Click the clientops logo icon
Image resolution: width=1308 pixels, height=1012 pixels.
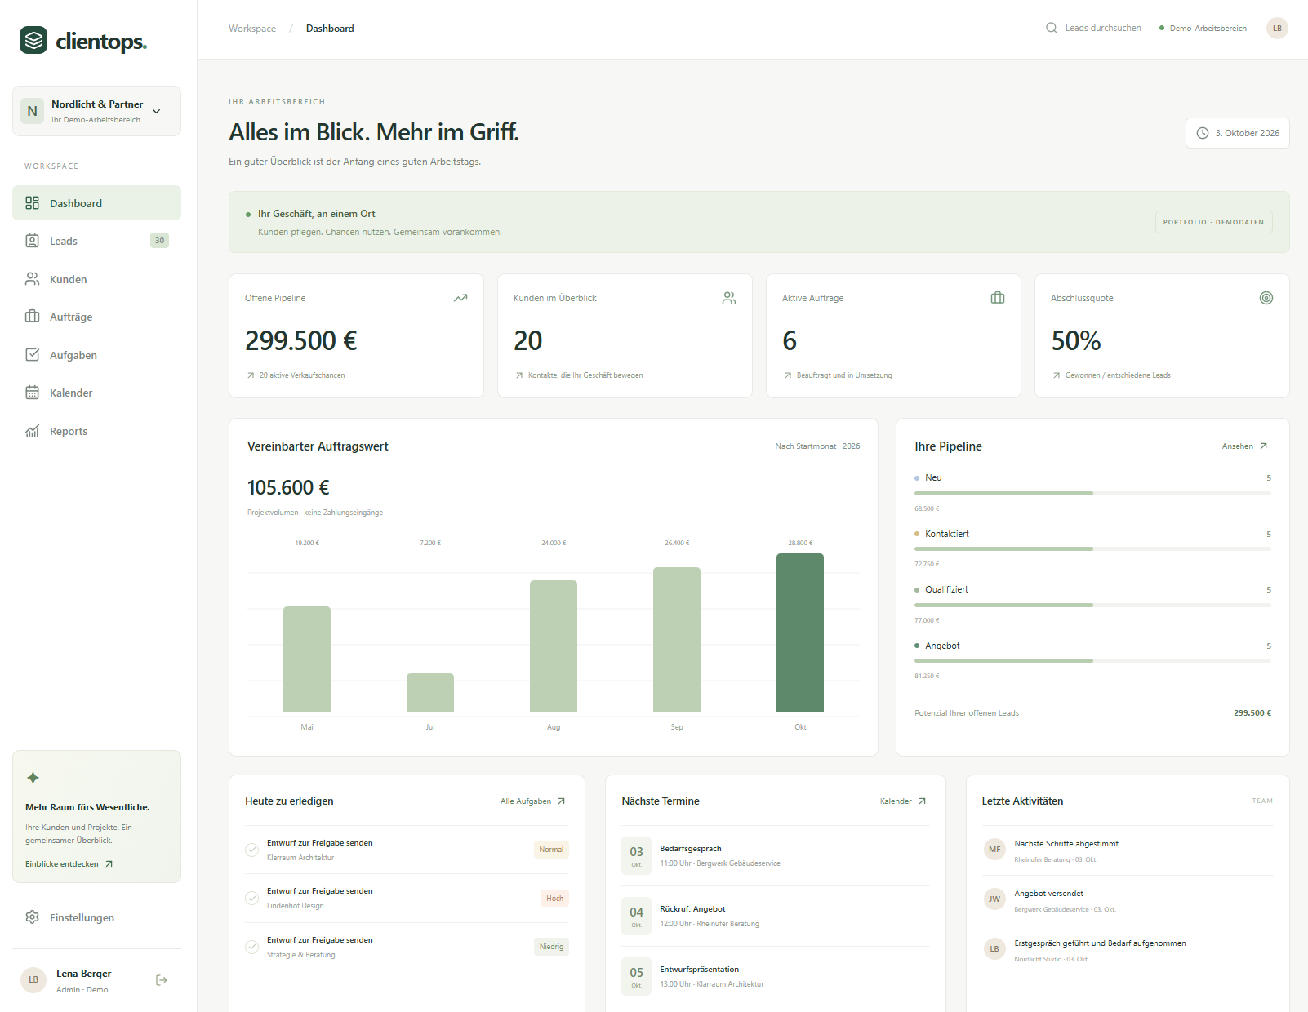[x=33, y=40]
